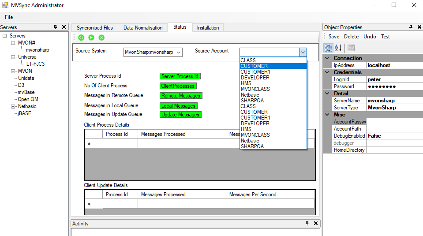This screenshot has width=423, height=236.
Task: Expand the Netbasic tree node
Action: pos(13,107)
